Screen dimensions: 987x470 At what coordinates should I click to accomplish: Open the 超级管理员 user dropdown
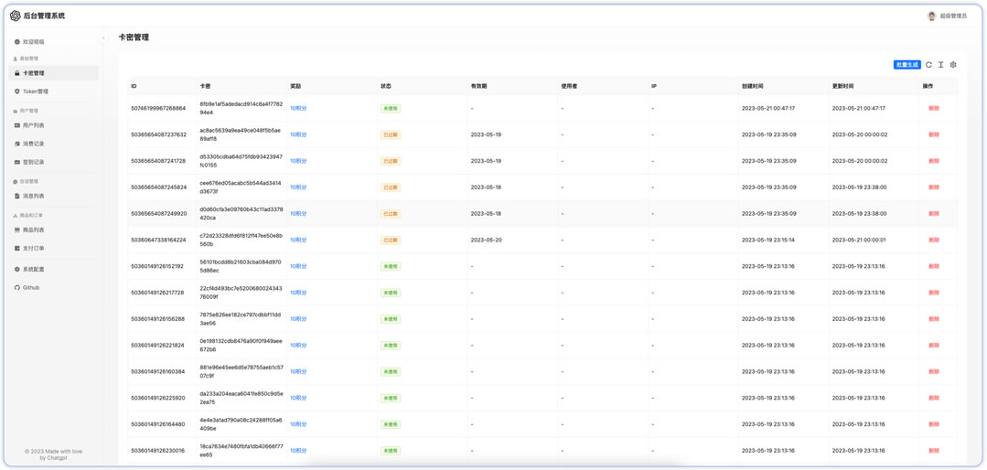[948, 16]
